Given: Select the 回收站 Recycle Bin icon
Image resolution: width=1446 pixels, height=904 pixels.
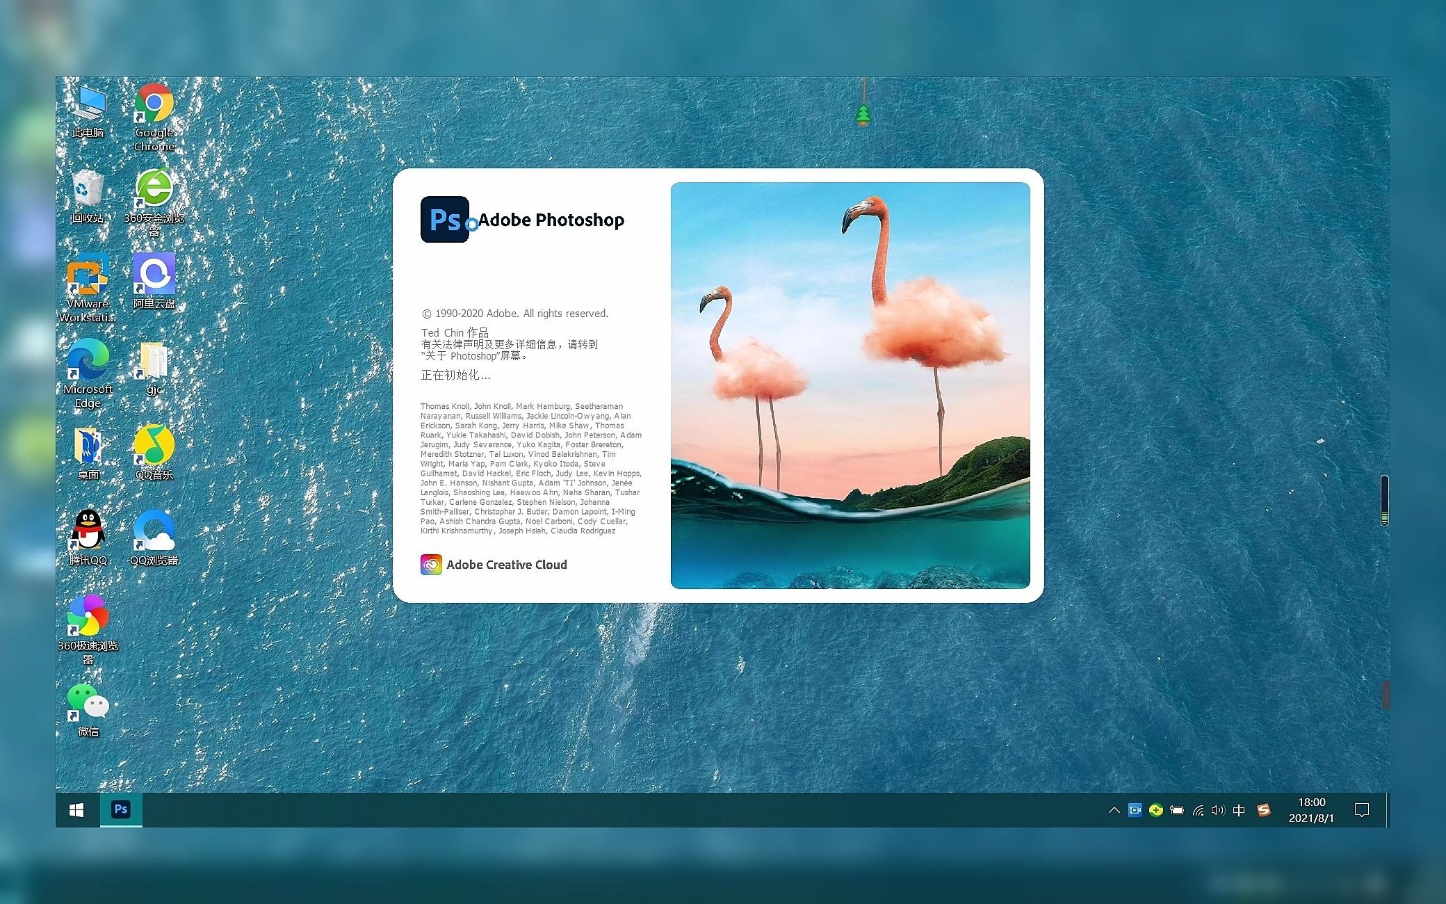Looking at the screenshot, I should click(88, 196).
